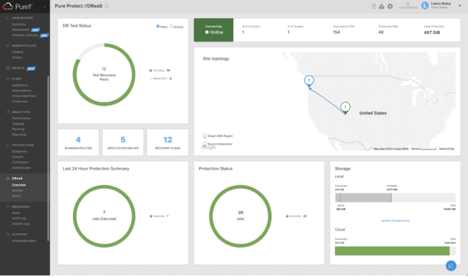Click the Pure1 cloud logo
Screen dimensions: 468x277
click(8, 6)
